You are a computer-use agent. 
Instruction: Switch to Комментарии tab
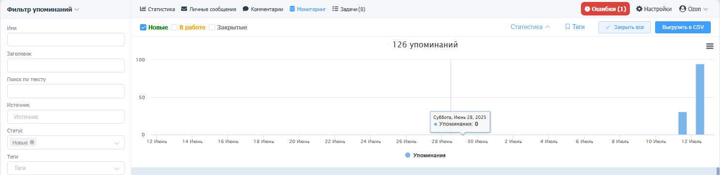tap(263, 9)
